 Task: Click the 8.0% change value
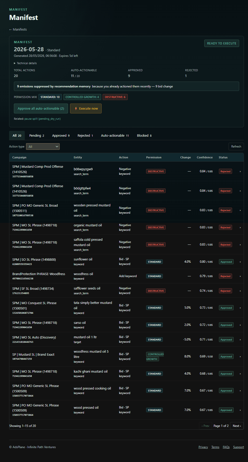pos(188,356)
